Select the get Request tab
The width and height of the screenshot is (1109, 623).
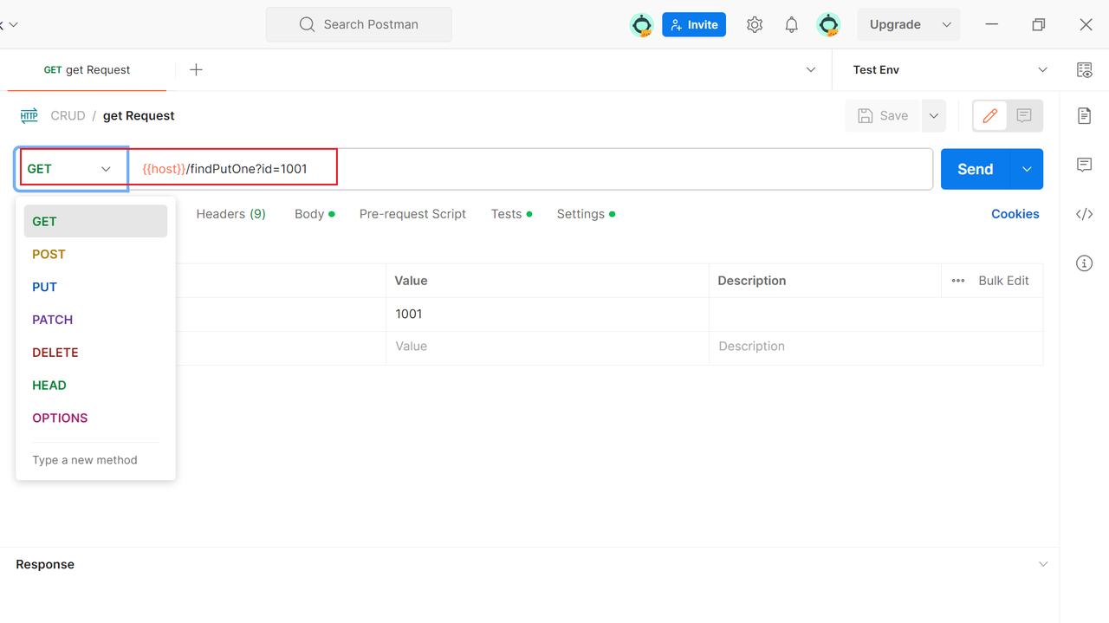click(87, 70)
